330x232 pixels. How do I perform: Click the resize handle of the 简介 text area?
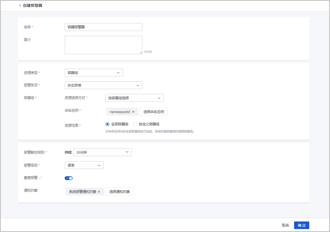click(x=141, y=52)
